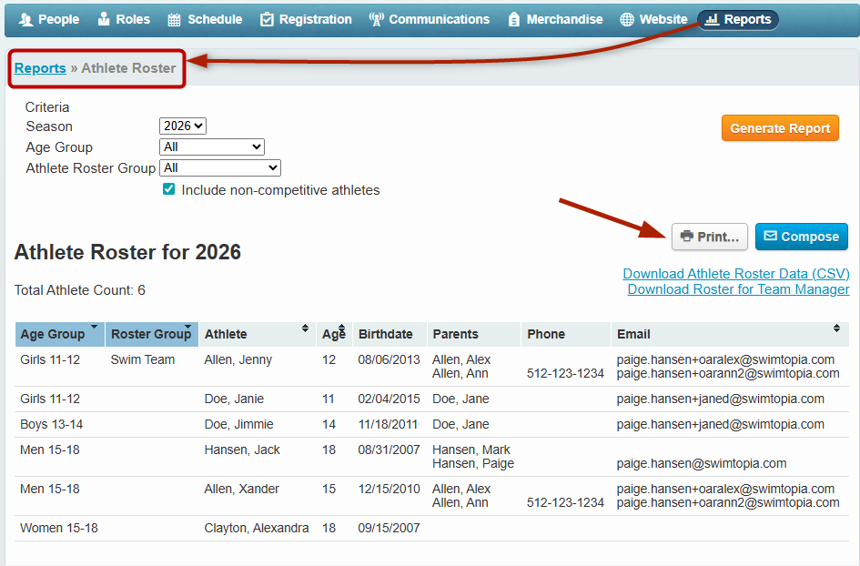This screenshot has height=566, width=860.
Task: Sort table by Roster Group column header
Action: (x=151, y=334)
